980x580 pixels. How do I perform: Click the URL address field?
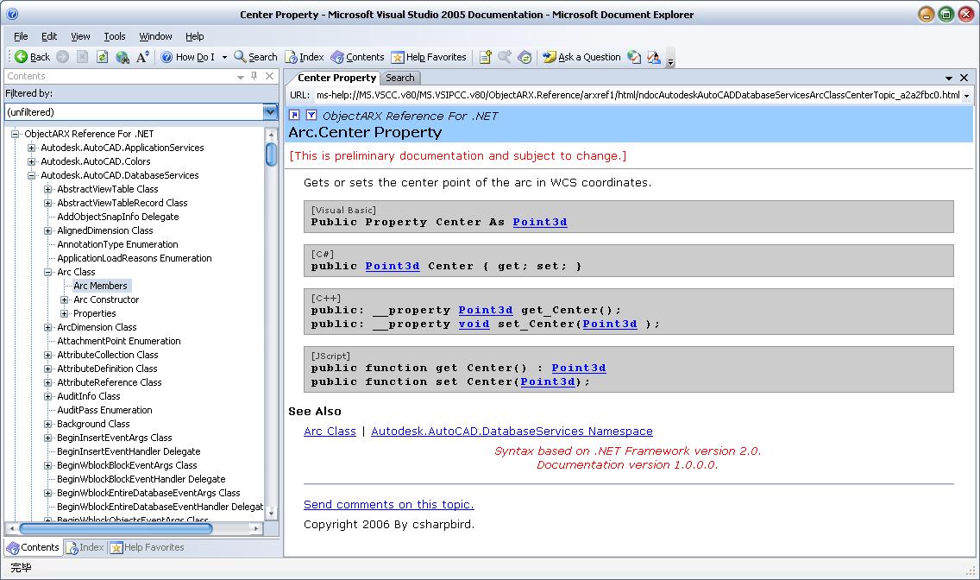point(638,95)
